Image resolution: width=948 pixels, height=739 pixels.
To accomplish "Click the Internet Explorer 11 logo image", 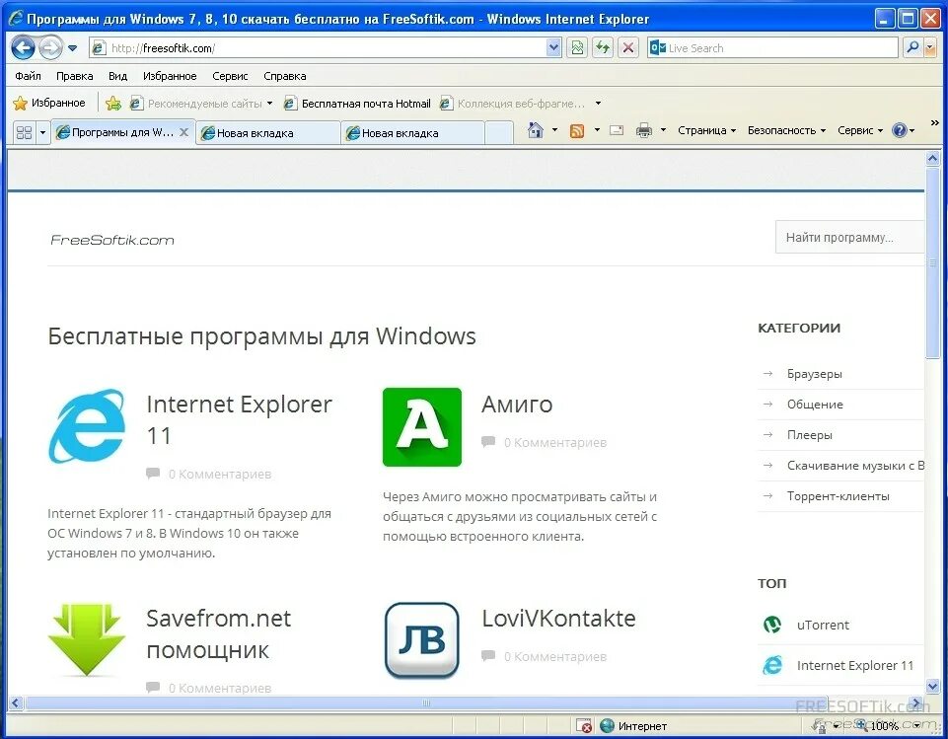I will [87, 426].
